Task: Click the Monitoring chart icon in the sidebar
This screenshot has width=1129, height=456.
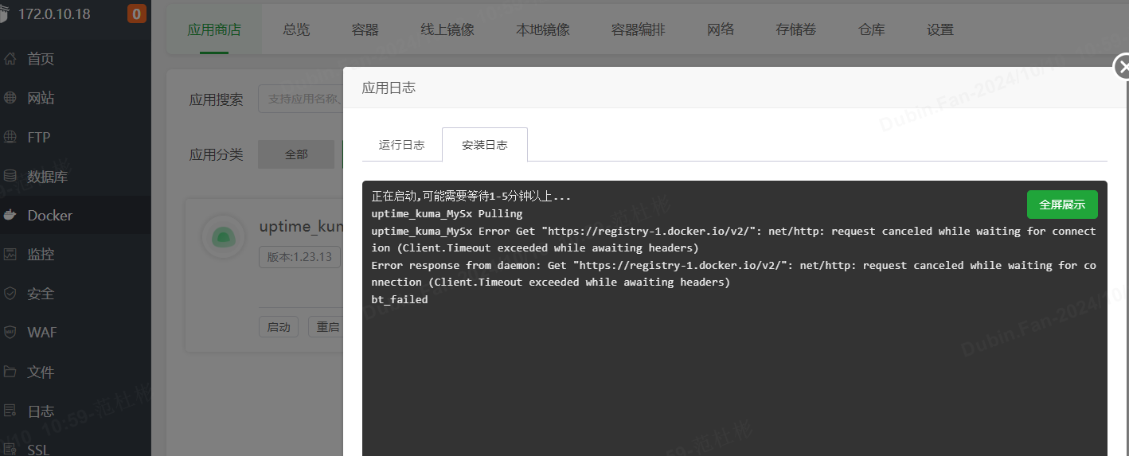Action: [x=10, y=255]
